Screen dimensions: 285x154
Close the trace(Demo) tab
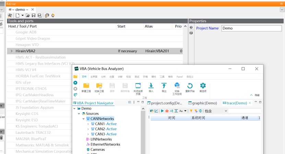point(250,103)
